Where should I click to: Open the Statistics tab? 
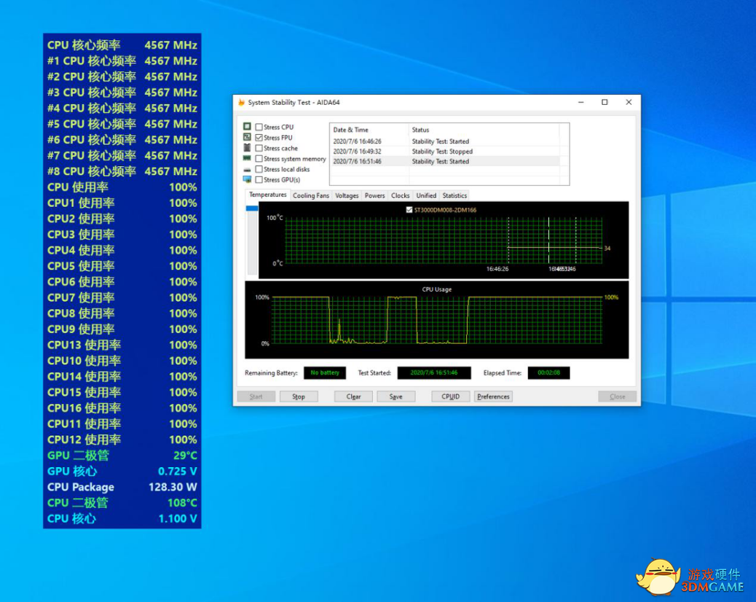coord(454,195)
